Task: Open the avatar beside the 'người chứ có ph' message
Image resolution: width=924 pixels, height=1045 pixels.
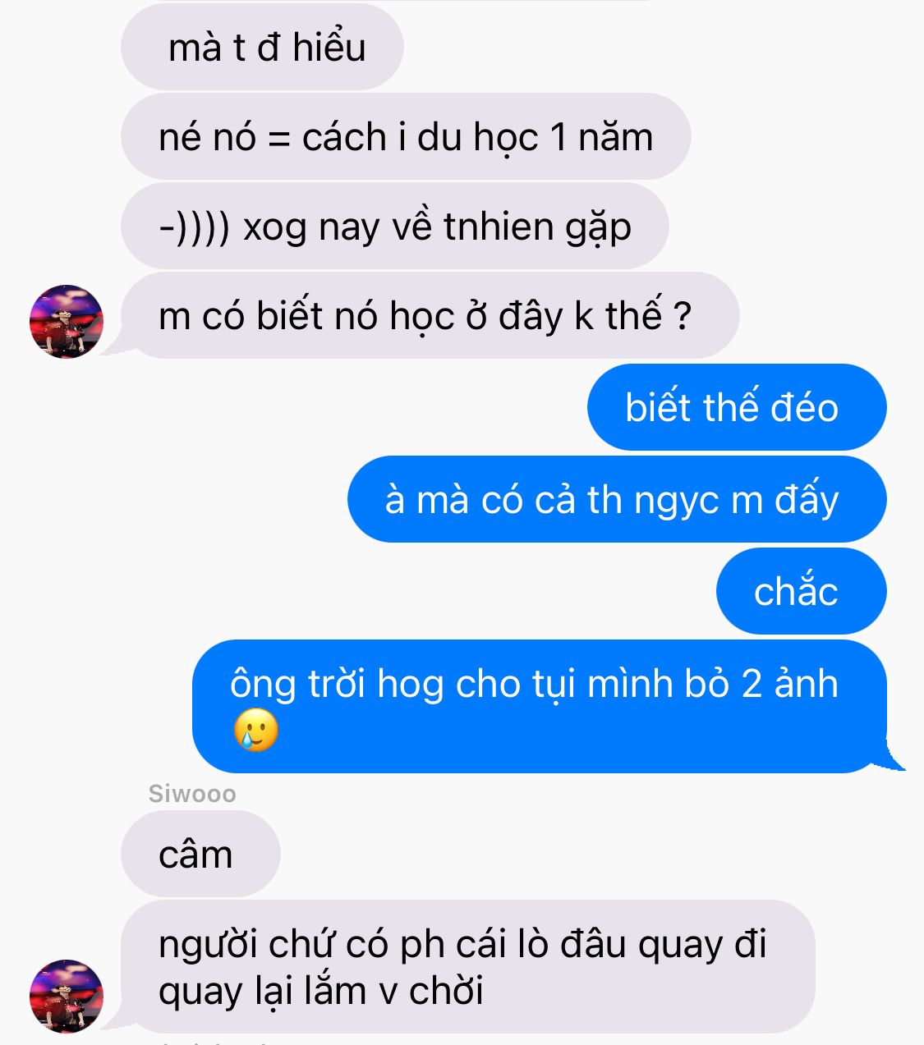Action: coord(67,996)
